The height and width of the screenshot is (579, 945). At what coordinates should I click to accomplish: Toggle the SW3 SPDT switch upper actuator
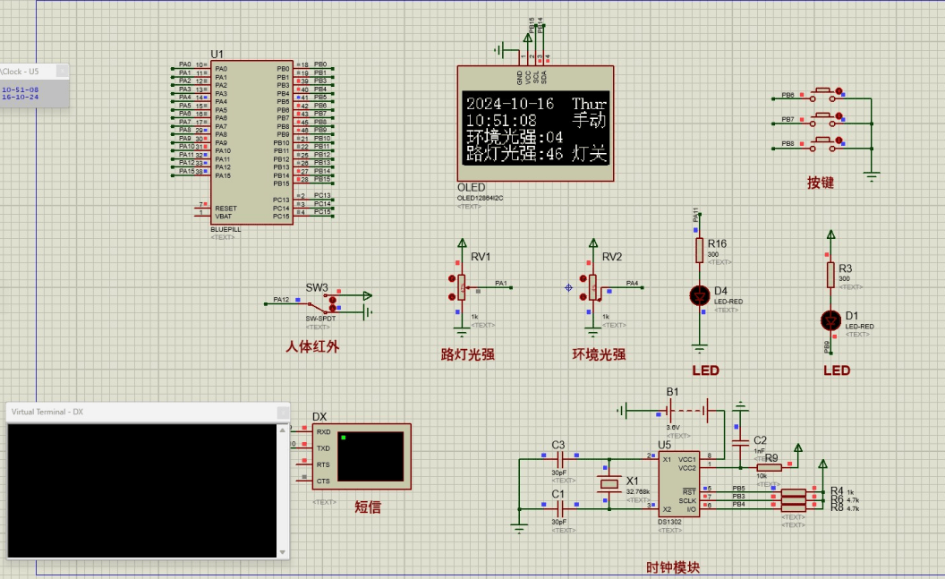click(333, 299)
